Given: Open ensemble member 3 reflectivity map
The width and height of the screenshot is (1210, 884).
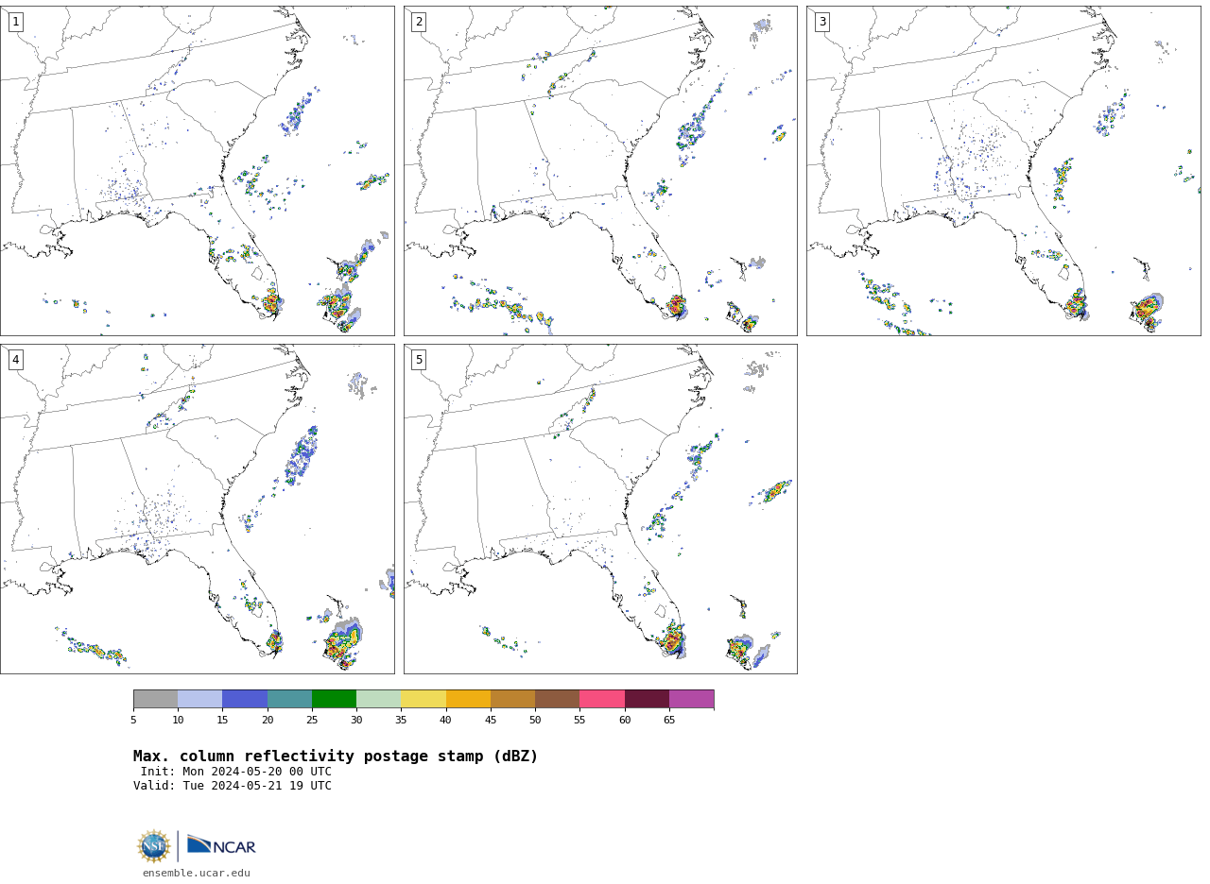Looking at the screenshot, I should (x=1004, y=171).
